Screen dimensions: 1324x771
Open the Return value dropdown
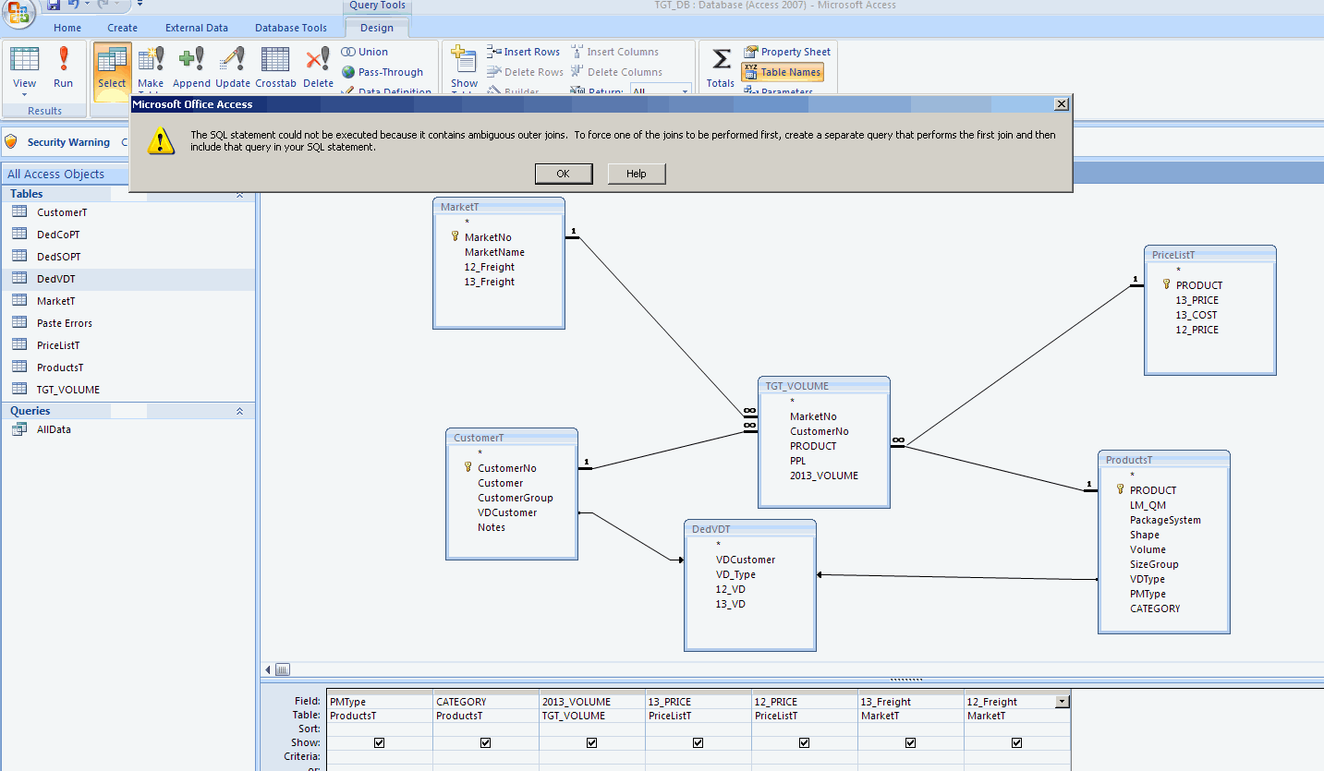click(x=685, y=91)
